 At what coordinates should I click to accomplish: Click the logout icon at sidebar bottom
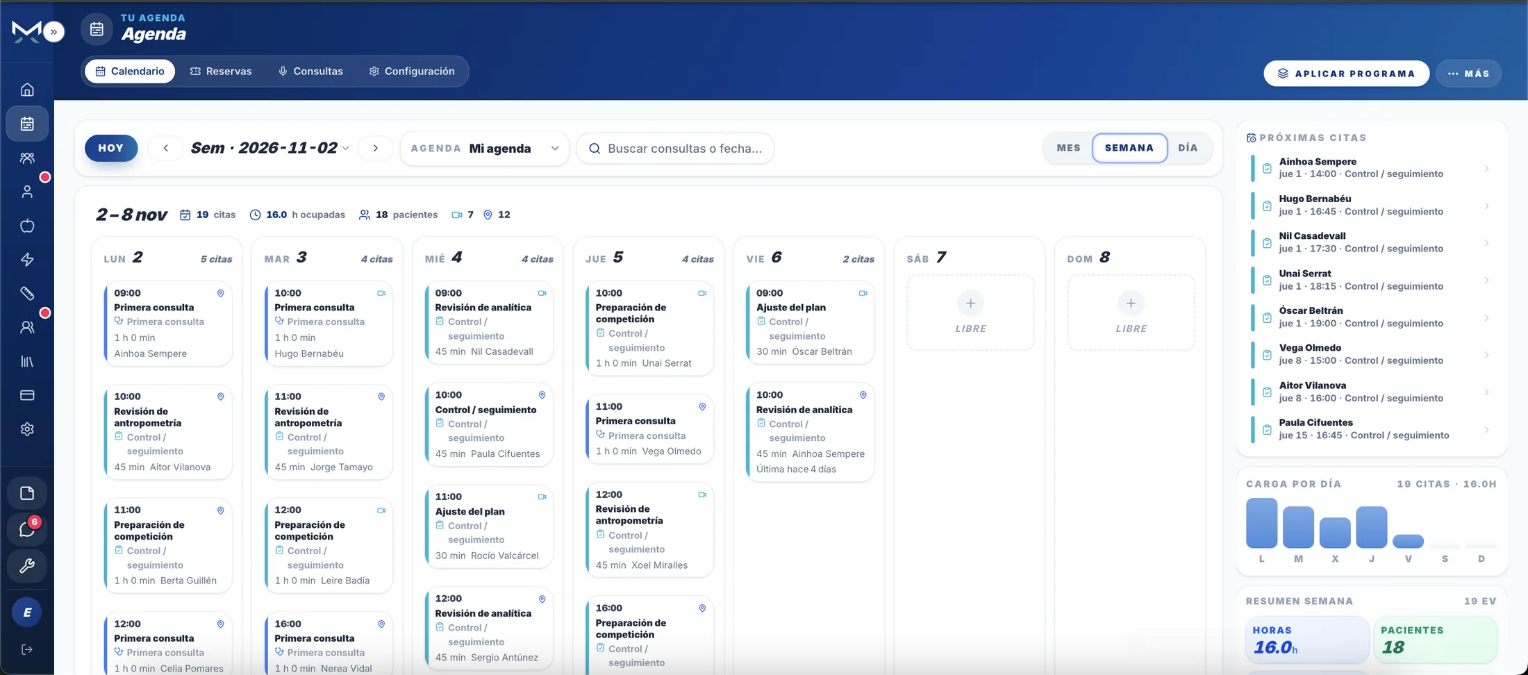27,649
